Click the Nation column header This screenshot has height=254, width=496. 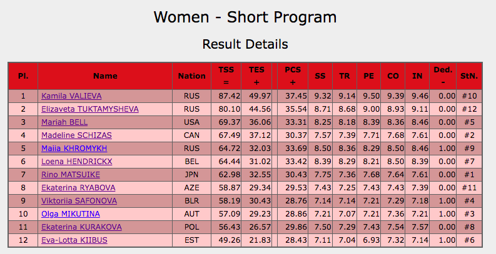[191, 76]
